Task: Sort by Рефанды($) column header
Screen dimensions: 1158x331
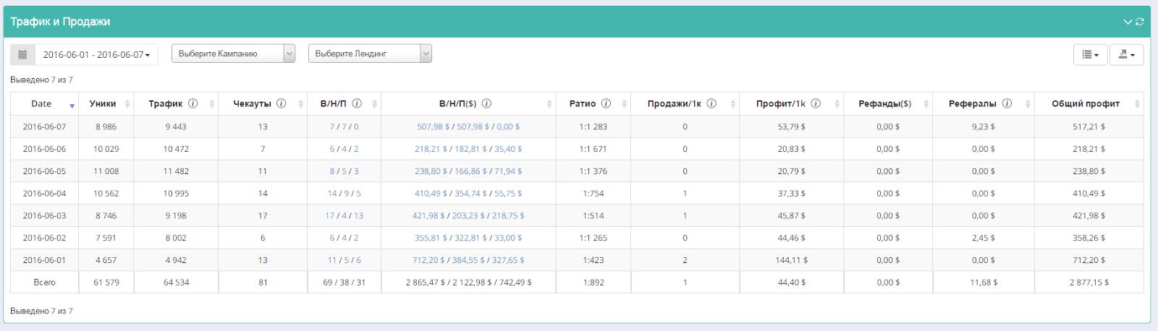Action: 884,103
